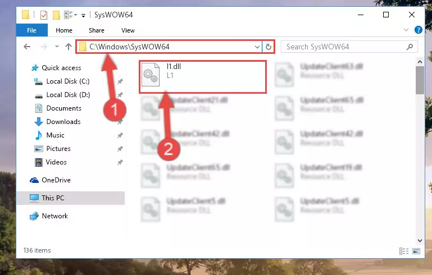Open the File menu tab

31,30
